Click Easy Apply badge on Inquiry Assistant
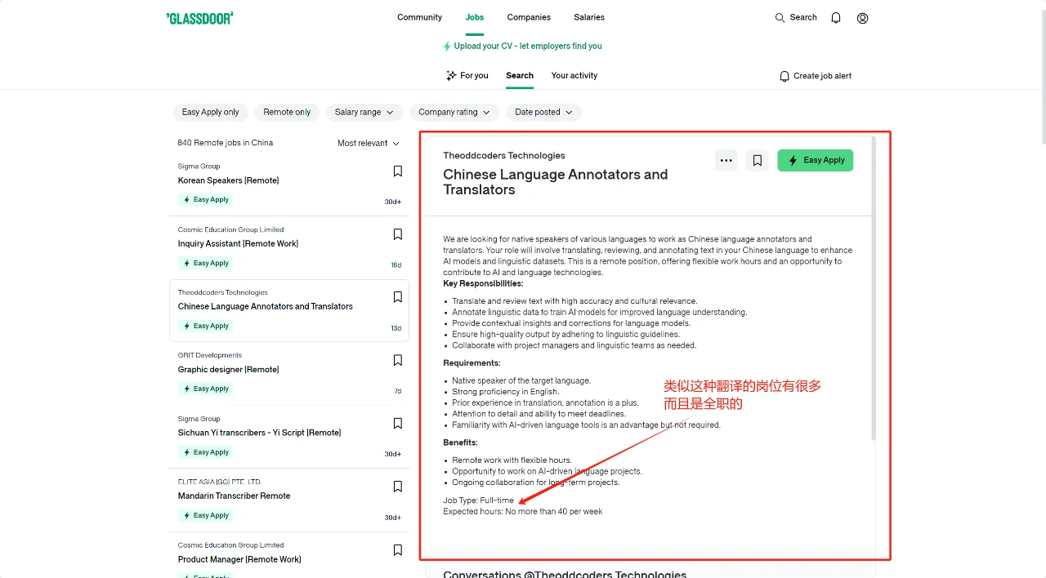This screenshot has height=578, width=1046. [x=205, y=264]
